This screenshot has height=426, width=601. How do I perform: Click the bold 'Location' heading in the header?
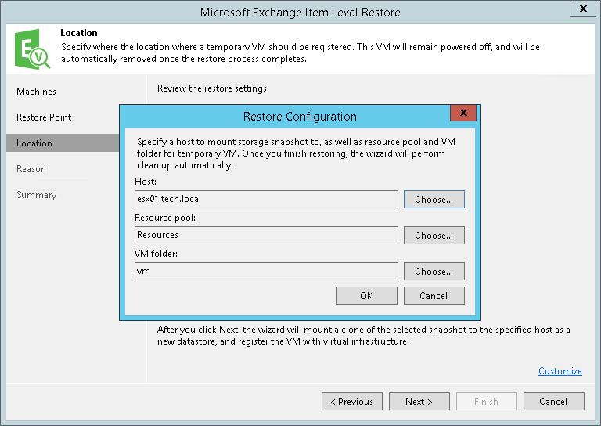[79, 33]
